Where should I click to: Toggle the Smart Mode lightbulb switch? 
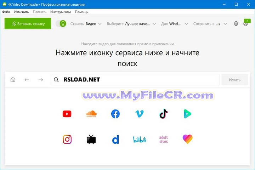pyautogui.click(x=61, y=24)
